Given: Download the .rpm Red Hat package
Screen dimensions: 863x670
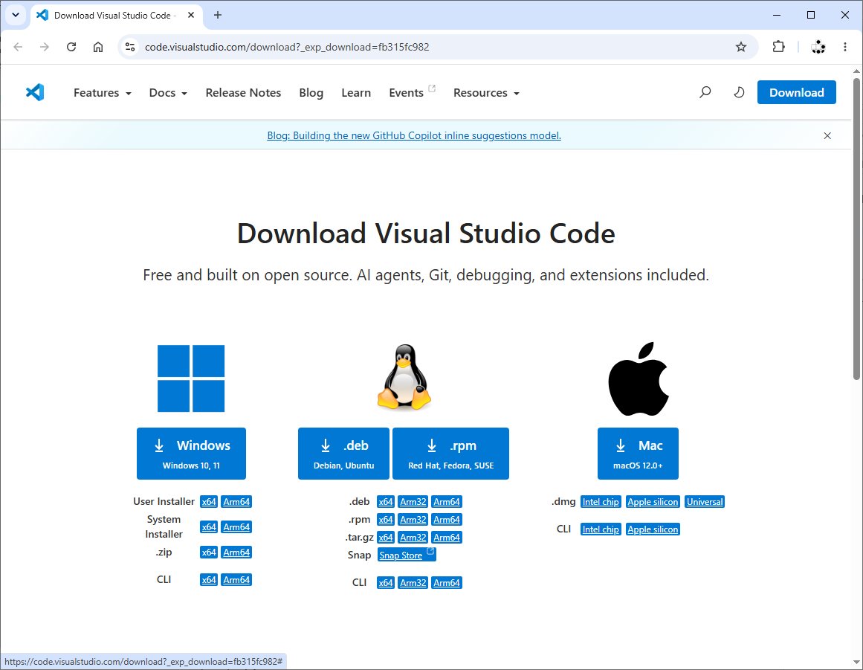Looking at the screenshot, I should click(x=450, y=454).
